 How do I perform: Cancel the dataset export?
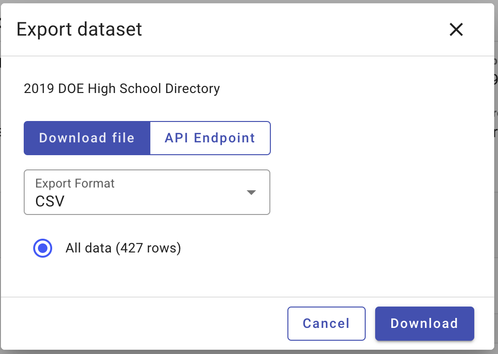(326, 324)
